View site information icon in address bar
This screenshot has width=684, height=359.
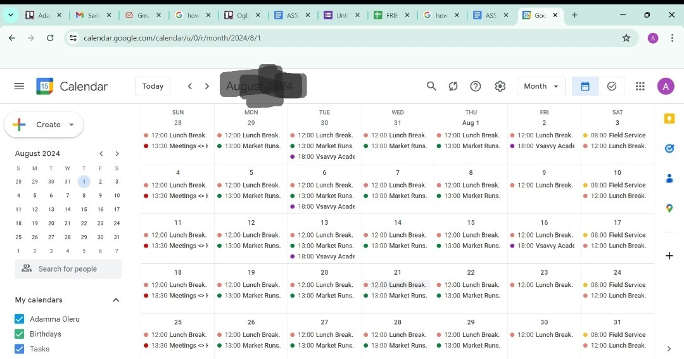coord(73,38)
